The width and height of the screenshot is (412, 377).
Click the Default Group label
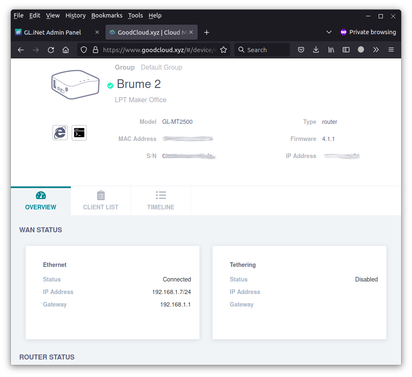click(161, 68)
